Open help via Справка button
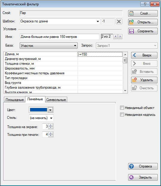Image resolution: width=161 pixels, height=186 pixels. (x=143, y=166)
